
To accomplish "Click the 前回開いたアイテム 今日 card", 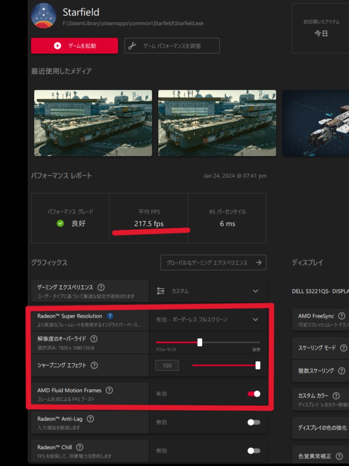I will pyautogui.click(x=321, y=28).
